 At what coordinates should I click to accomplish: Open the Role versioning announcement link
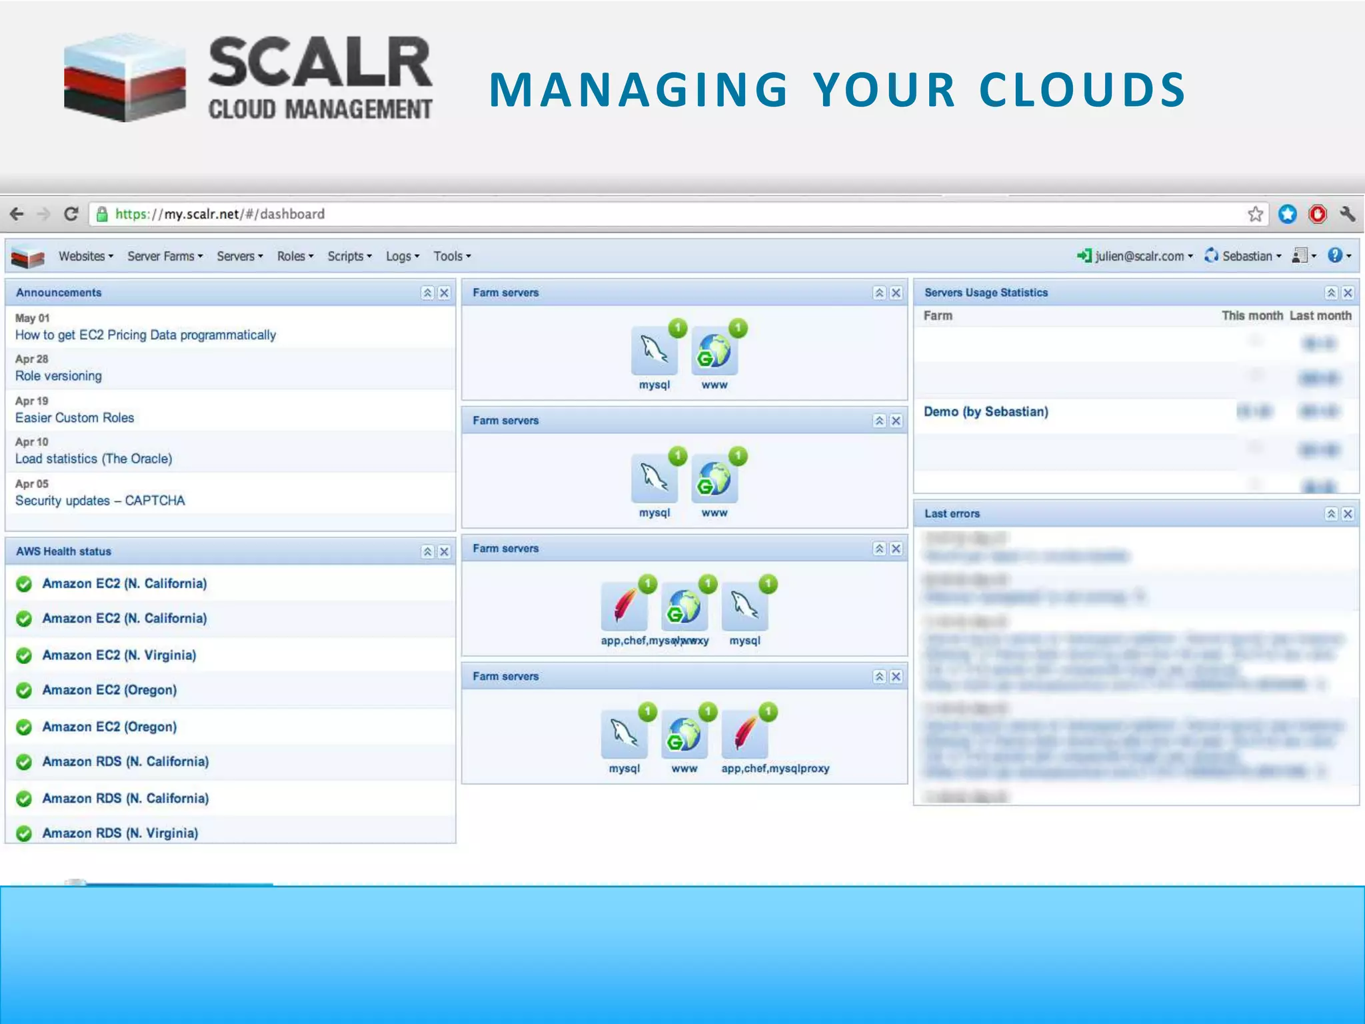59,376
